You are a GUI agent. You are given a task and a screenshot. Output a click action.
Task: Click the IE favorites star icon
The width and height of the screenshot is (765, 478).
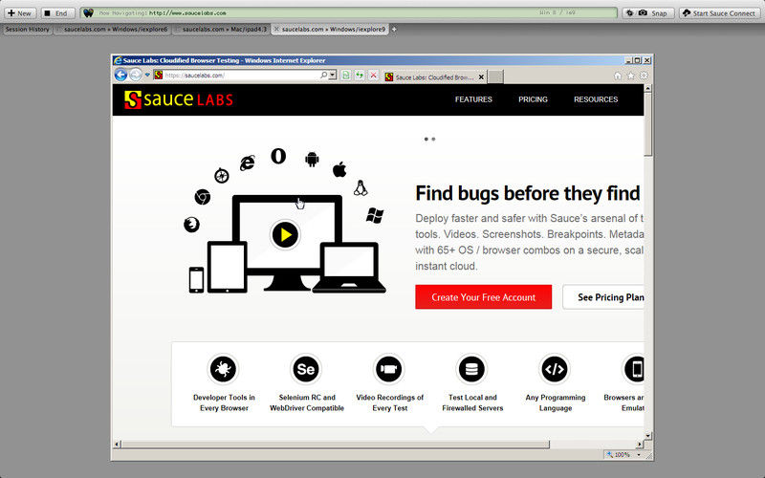(631, 76)
